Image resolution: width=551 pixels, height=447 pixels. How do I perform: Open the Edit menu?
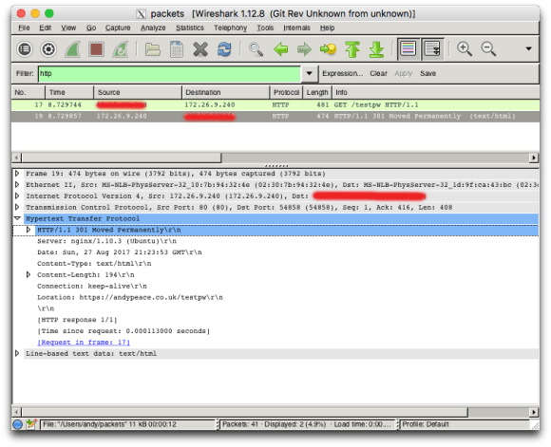(x=45, y=28)
